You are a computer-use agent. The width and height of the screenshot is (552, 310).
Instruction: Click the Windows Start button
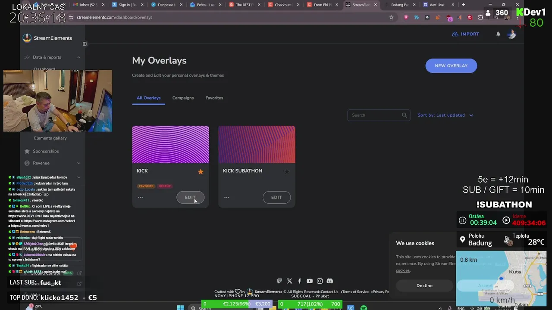[180, 307]
